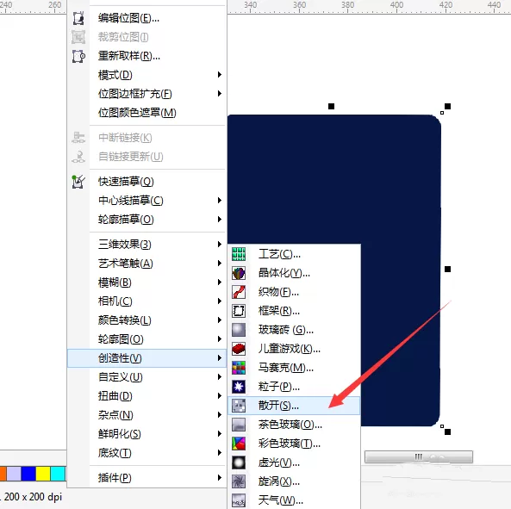Image resolution: width=511 pixels, height=509 pixels.
Task: Click the horizontal scrollbar thumb below canvas
Action: pyautogui.click(x=419, y=456)
